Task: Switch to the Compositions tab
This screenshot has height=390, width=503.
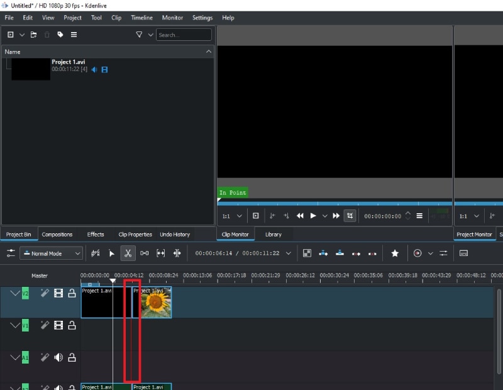Action: (57, 235)
